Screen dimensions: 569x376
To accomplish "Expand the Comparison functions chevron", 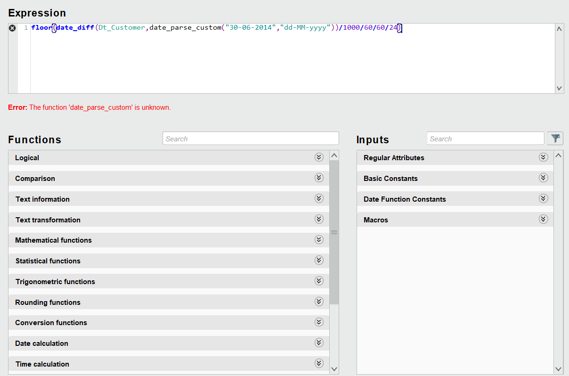I will [319, 178].
